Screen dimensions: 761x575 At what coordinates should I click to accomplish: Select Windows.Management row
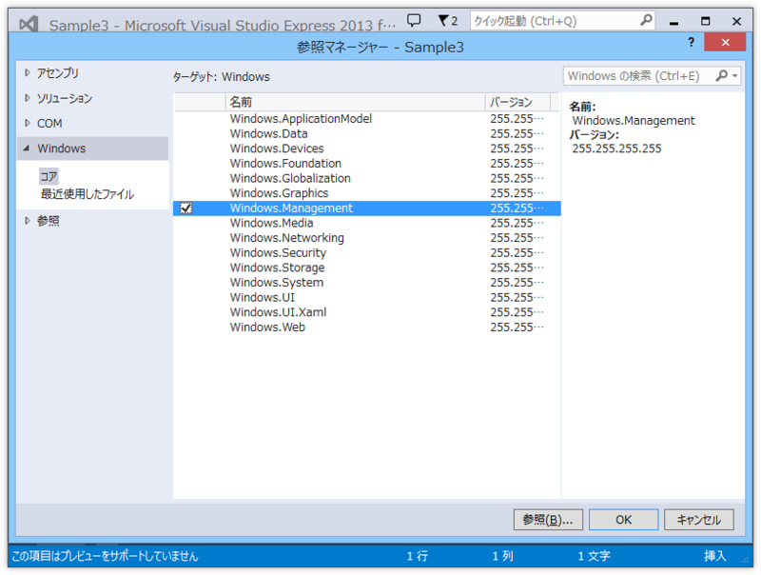(x=366, y=208)
